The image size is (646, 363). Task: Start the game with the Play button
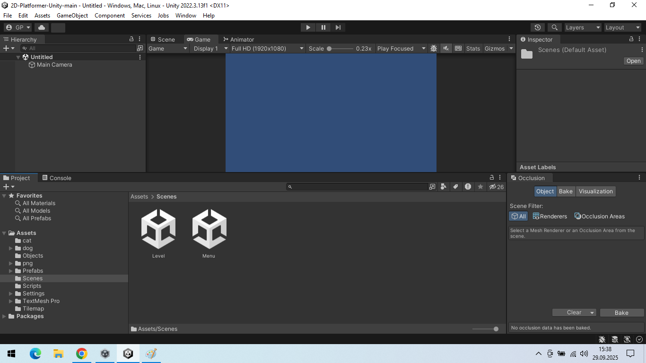coord(308,27)
